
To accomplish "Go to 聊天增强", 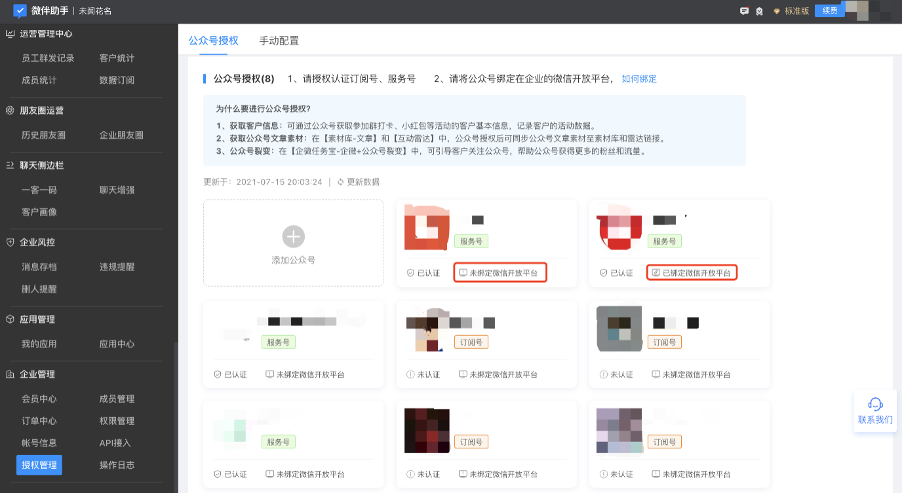I will click(117, 191).
